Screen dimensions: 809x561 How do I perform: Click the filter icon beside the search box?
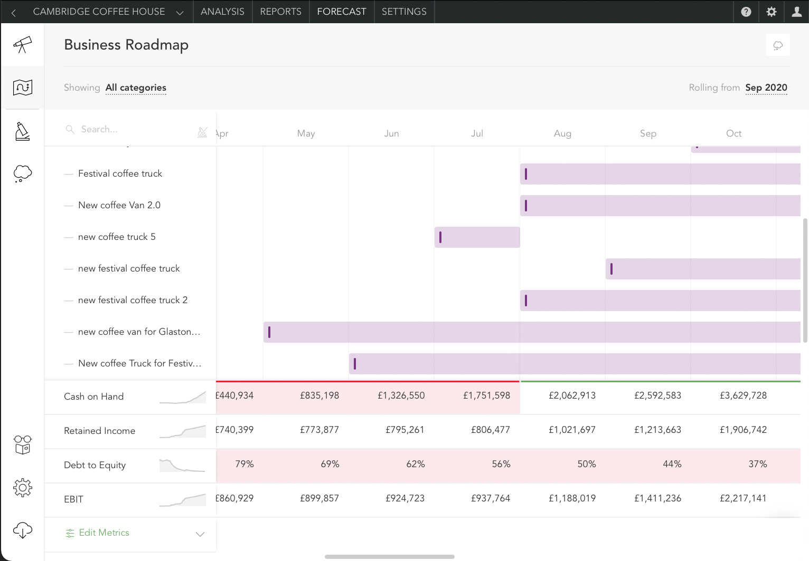202,132
